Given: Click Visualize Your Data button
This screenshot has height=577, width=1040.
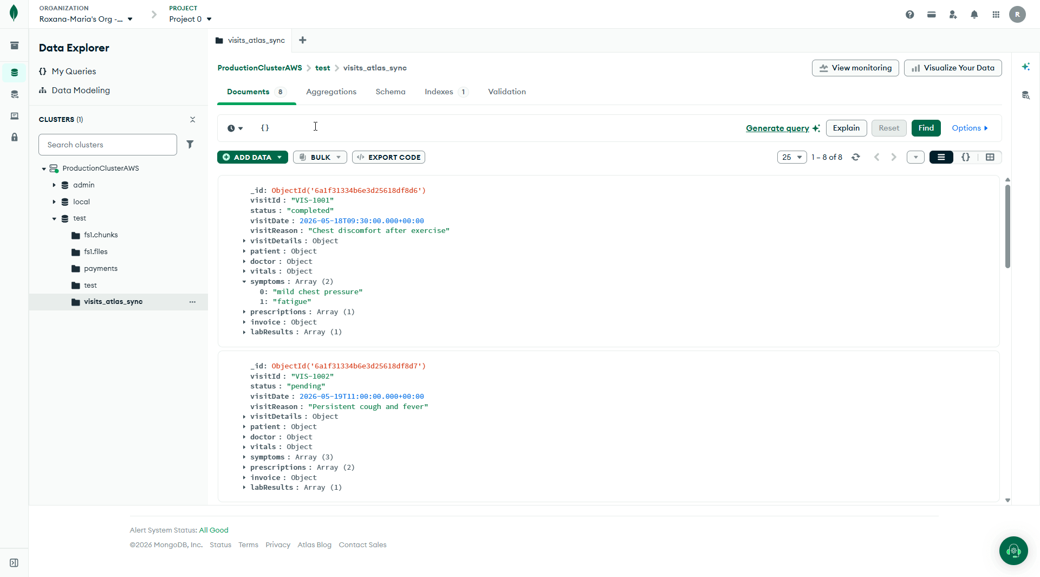Looking at the screenshot, I should [x=953, y=68].
